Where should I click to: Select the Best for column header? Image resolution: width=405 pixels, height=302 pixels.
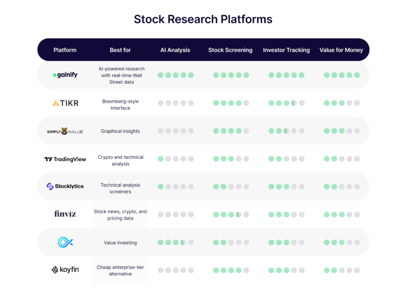[x=120, y=50]
